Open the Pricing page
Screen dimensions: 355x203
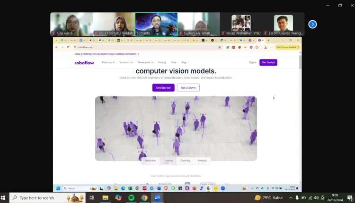pyautogui.click(x=162, y=62)
